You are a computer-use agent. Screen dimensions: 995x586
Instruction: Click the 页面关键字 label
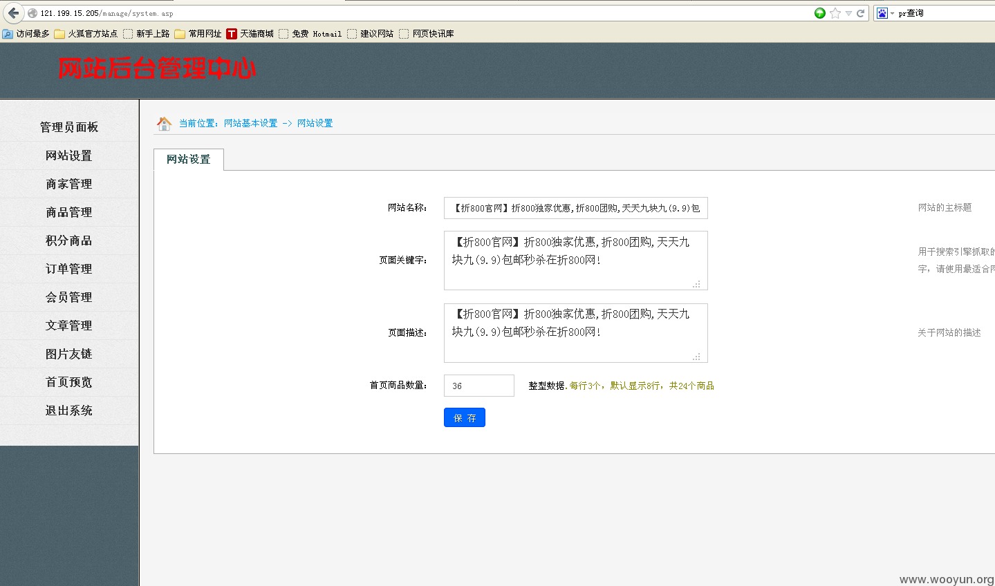403,261
